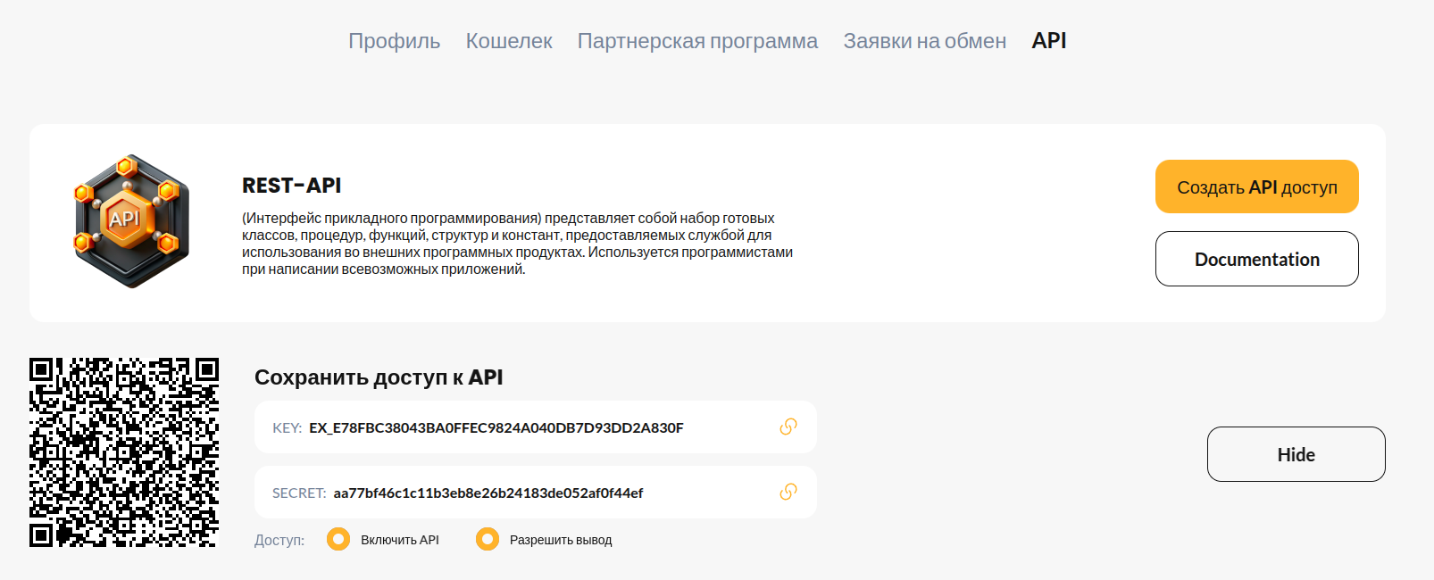Select the SECRET field aa77bf46... value

click(x=488, y=493)
